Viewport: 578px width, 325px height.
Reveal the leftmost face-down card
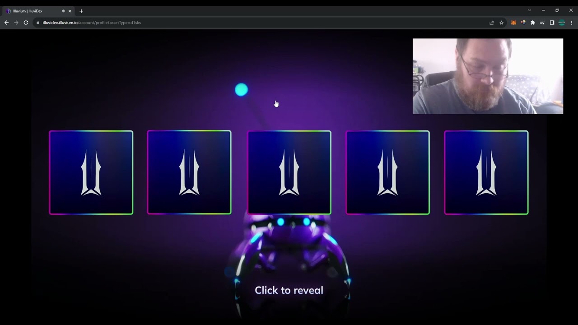[91, 172]
